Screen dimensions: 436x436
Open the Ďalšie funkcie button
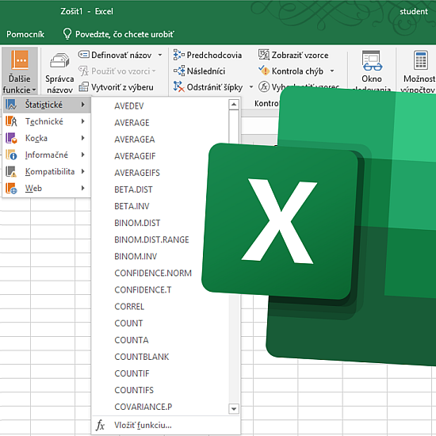point(20,71)
